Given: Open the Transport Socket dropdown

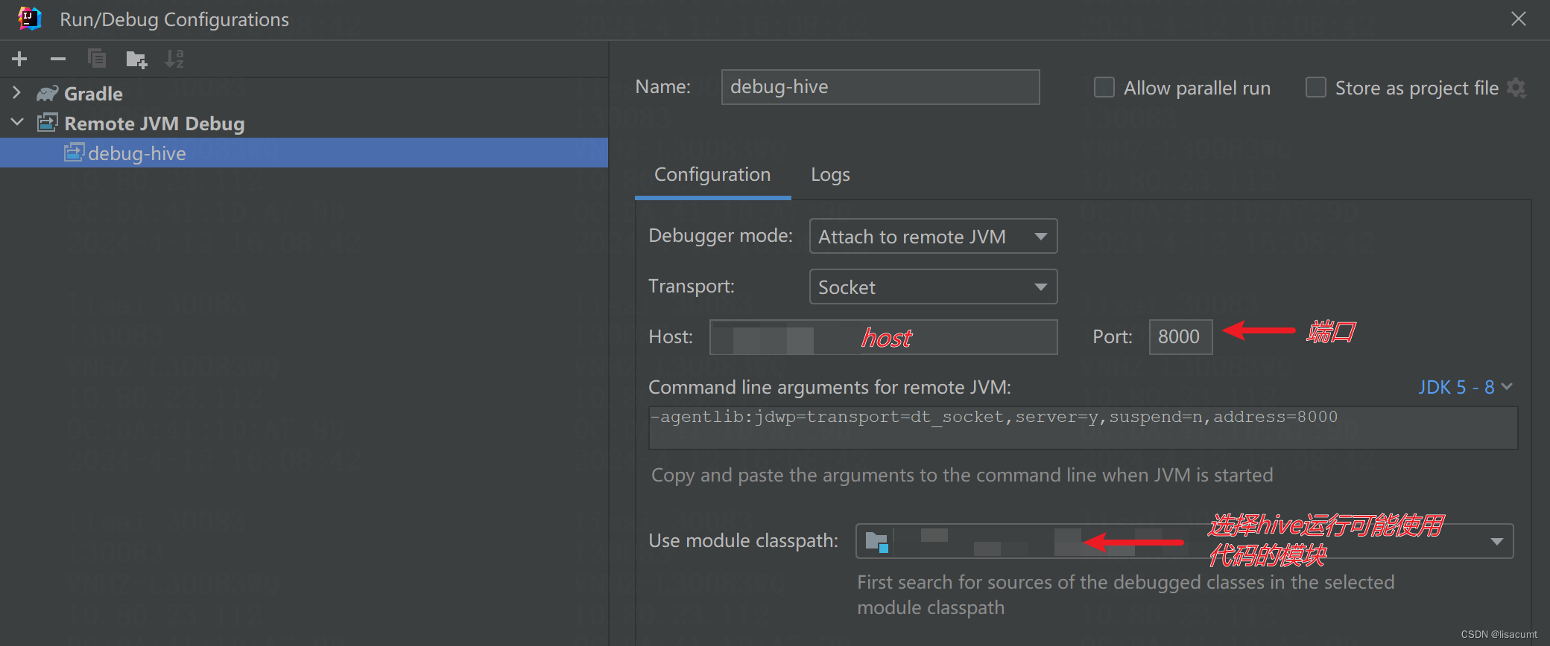Looking at the screenshot, I should pyautogui.click(x=933, y=287).
